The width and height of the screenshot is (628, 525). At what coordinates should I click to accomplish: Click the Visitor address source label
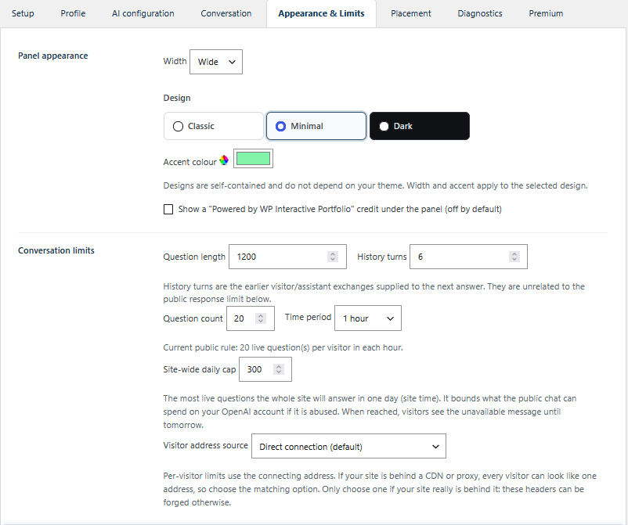tap(205, 445)
